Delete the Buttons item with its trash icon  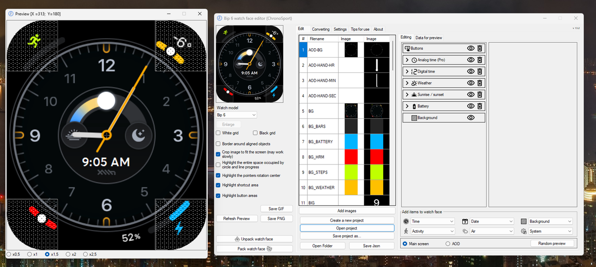point(480,48)
